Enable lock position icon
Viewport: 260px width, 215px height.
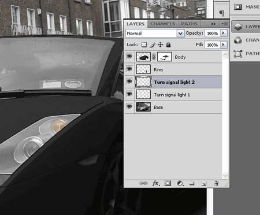[160, 45]
